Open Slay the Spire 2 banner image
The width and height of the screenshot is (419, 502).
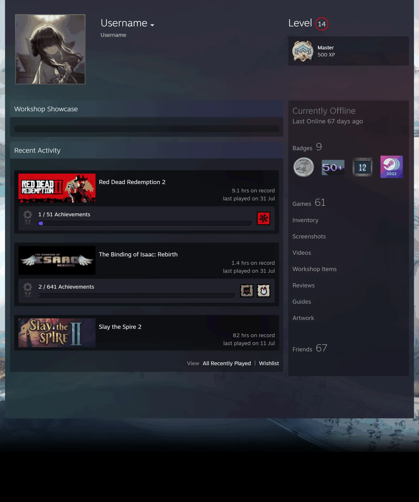point(57,333)
